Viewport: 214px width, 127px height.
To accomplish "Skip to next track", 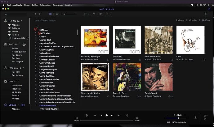I will click(112, 115).
